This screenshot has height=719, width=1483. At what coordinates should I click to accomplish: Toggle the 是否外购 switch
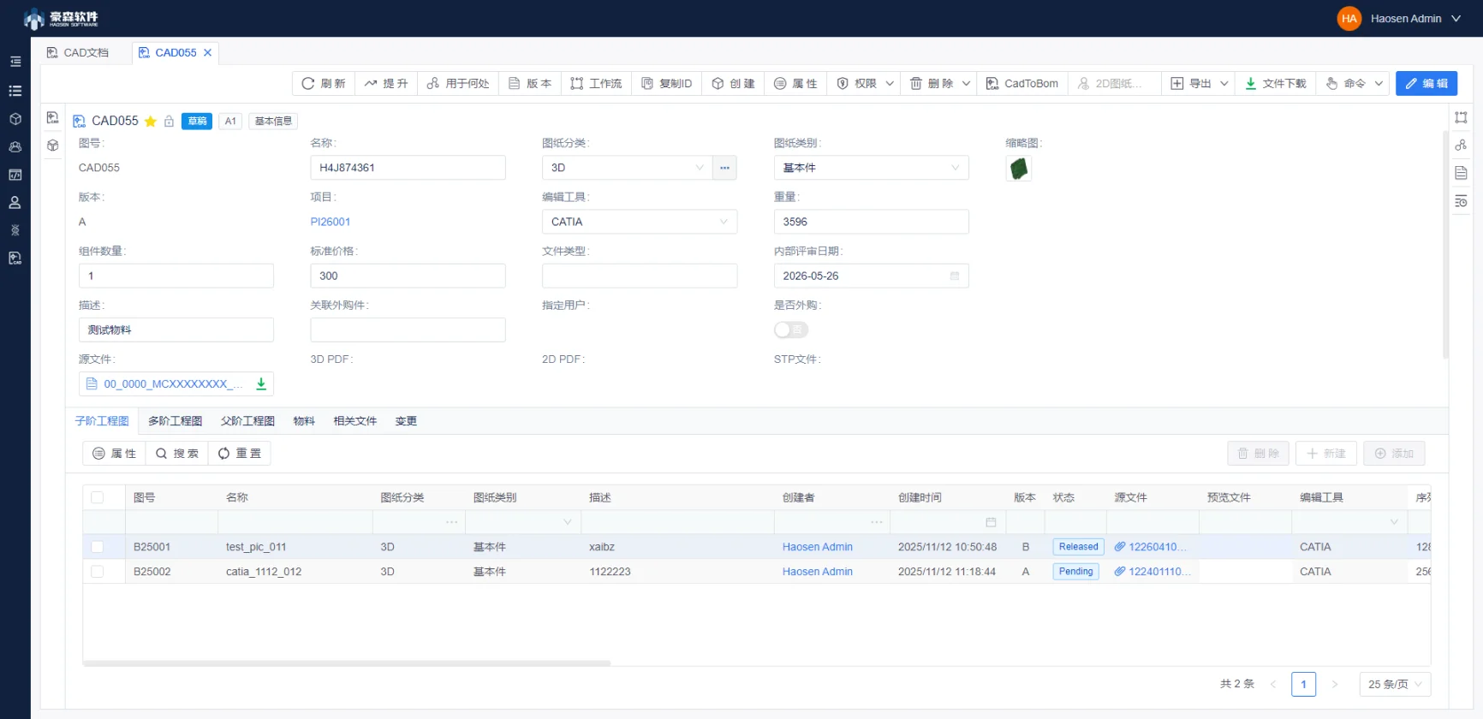coord(791,330)
